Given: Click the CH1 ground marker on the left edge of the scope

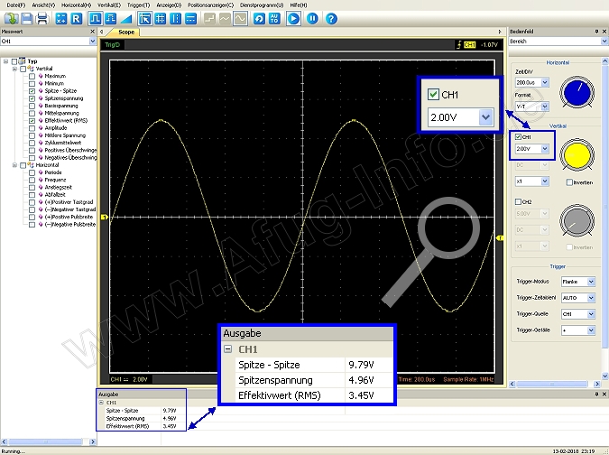Looking at the screenshot, I should point(104,218).
